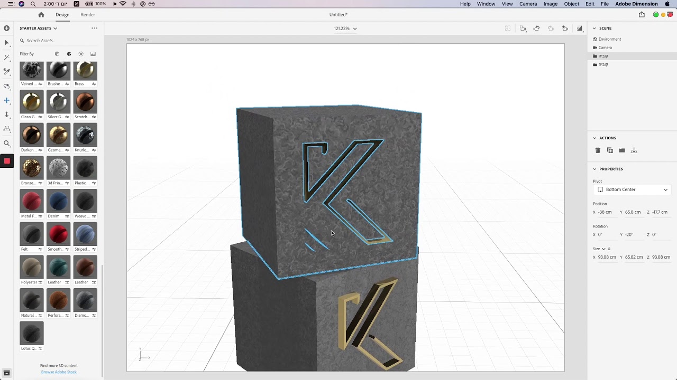The height and width of the screenshot is (380, 677).
Task: Open the Window menu
Action: tap(486, 4)
